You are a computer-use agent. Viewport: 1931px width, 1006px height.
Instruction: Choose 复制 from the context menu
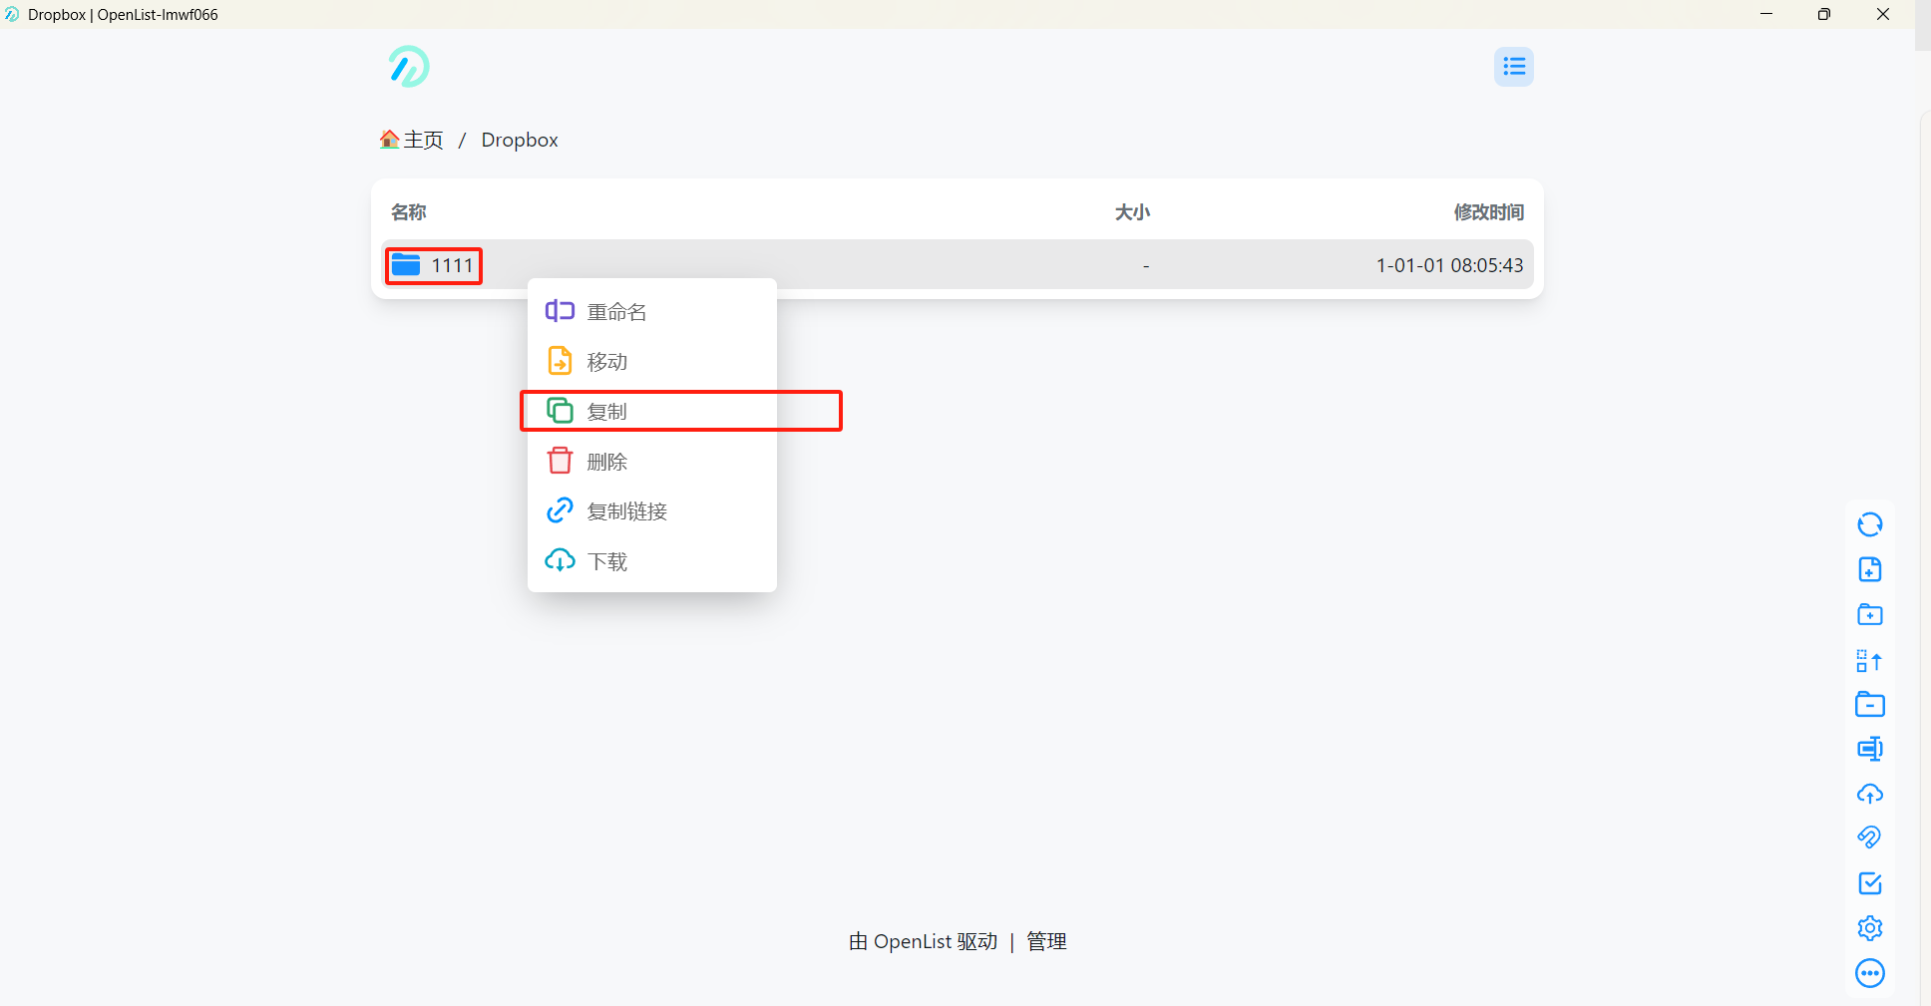[x=652, y=412]
